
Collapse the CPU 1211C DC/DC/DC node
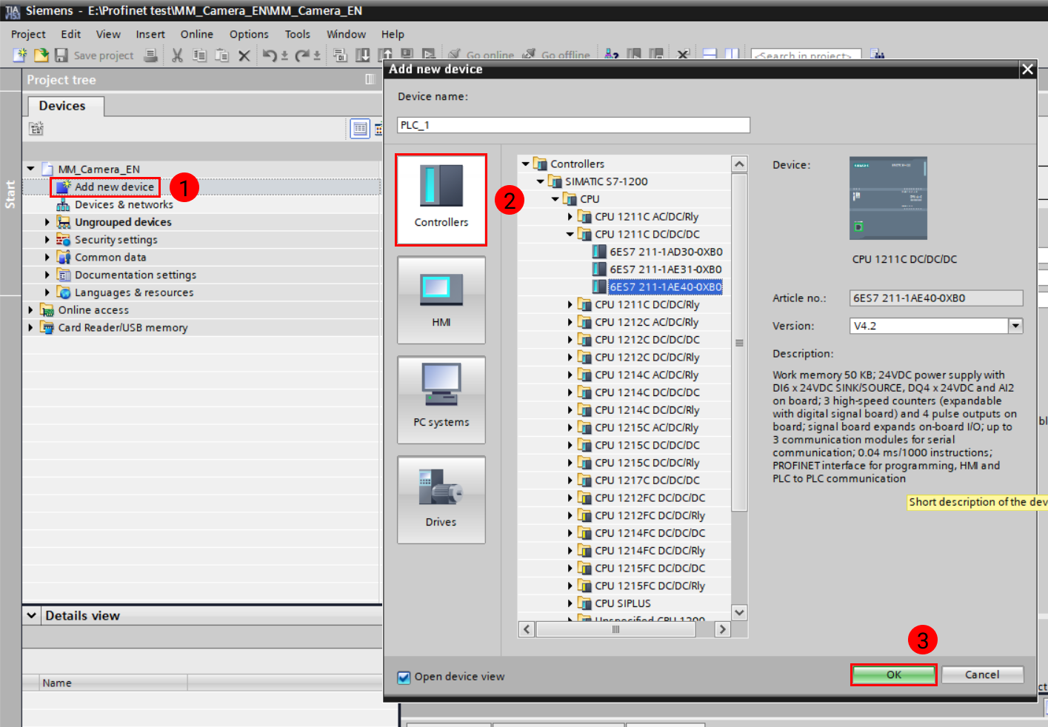pyautogui.click(x=570, y=234)
